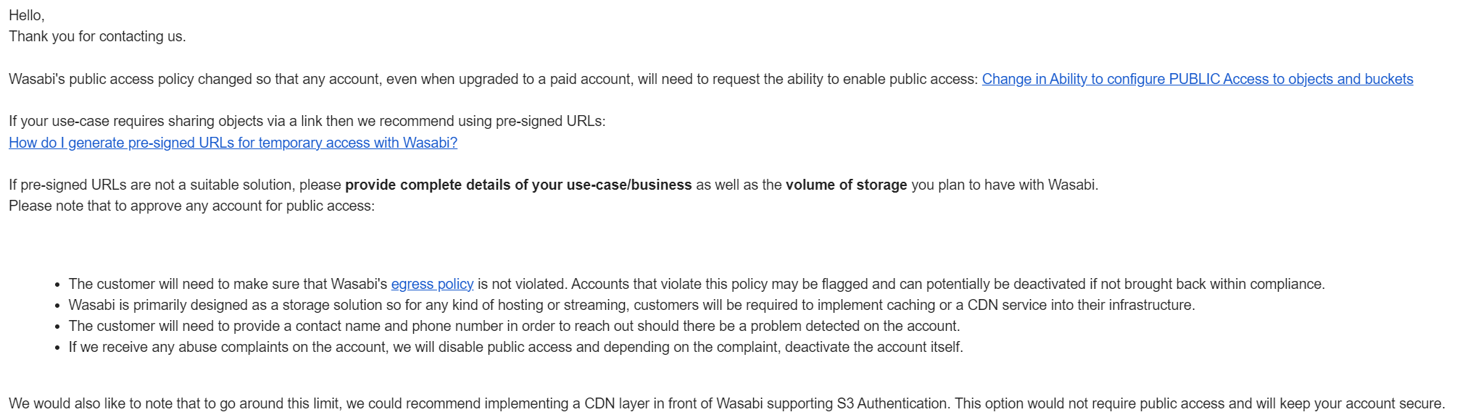Click the bullet about caching or CDN service
Screen dimensions: 1457x420
click(x=631, y=305)
